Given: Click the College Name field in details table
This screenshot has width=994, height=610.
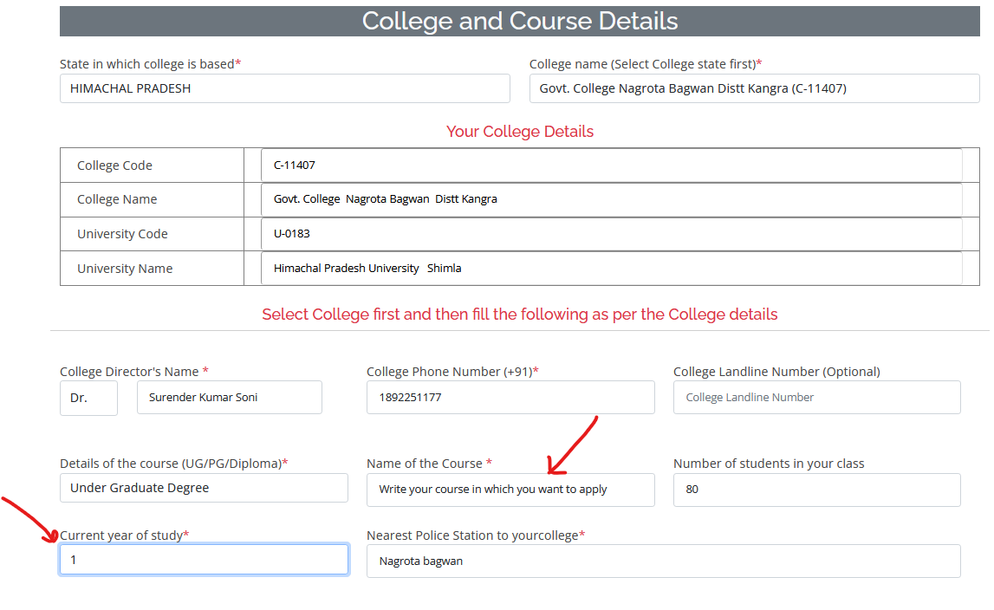Looking at the screenshot, I should click(612, 200).
